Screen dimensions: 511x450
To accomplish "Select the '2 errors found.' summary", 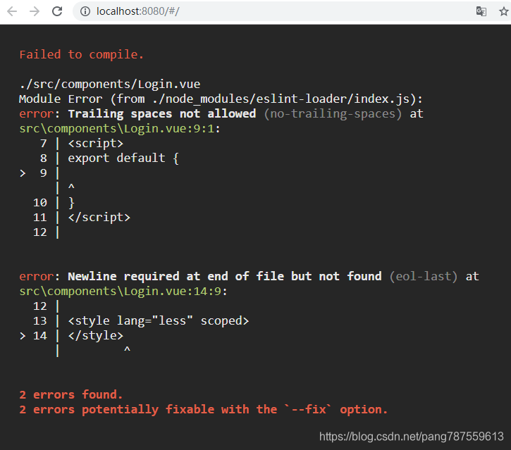I will tap(71, 394).
